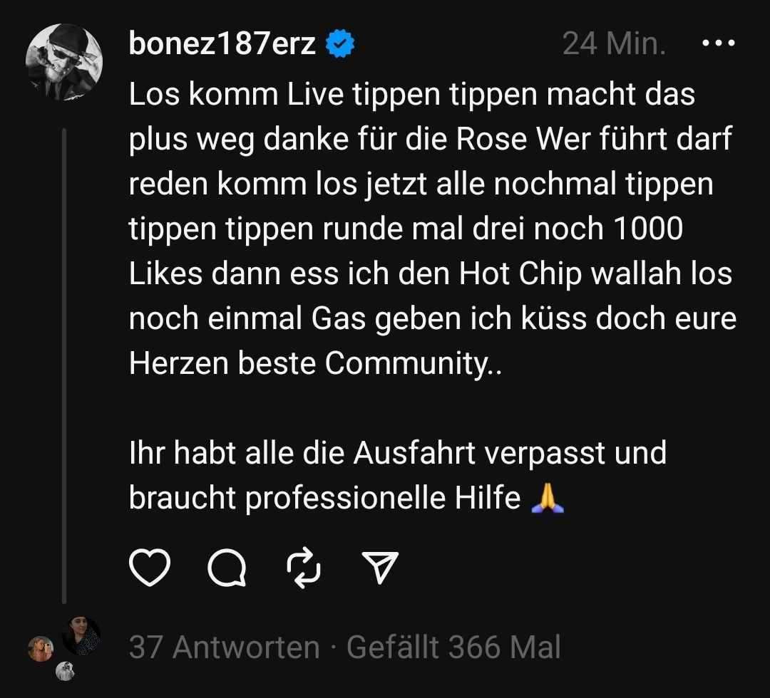The height and width of the screenshot is (698, 770).
Task: Repost using the circular arrows icon
Action: [x=304, y=568]
